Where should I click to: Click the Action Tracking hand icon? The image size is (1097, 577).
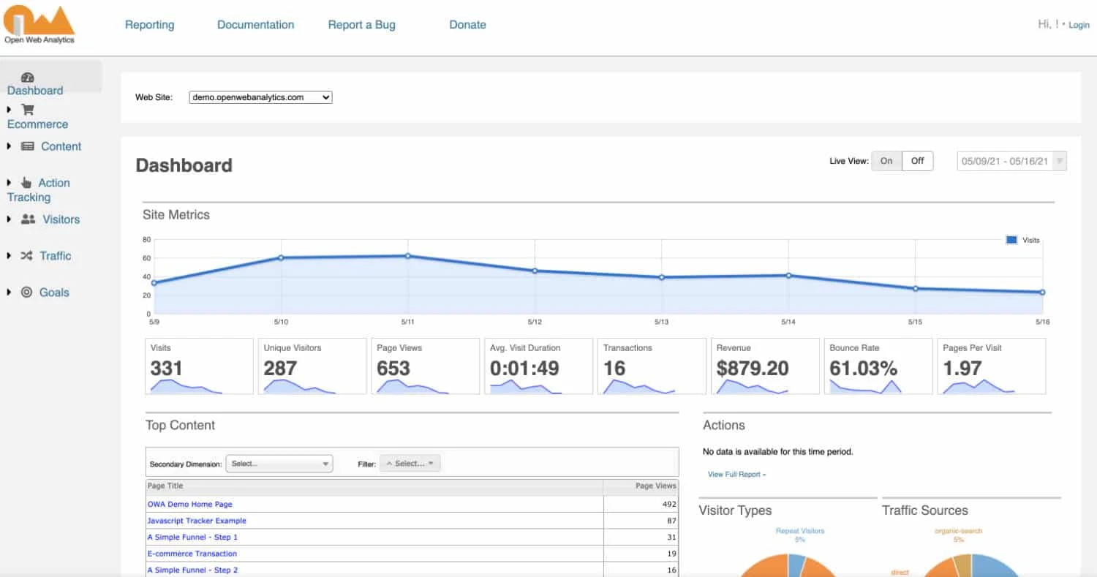(x=27, y=182)
